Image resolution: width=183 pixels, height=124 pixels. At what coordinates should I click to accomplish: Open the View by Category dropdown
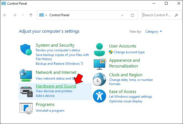click(154, 32)
